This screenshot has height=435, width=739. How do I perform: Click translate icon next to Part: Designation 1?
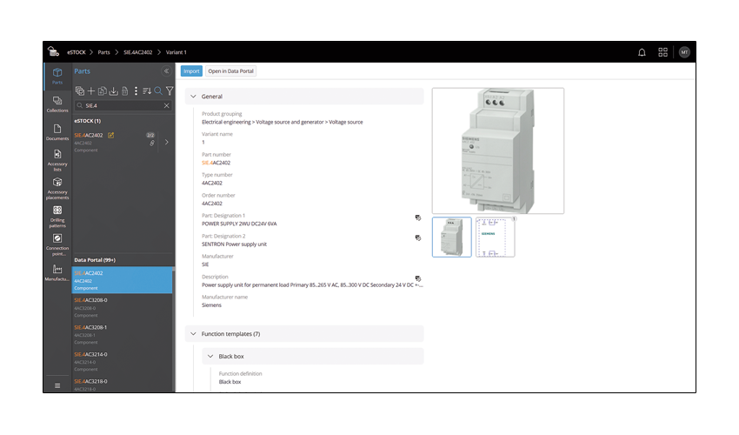(417, 217)
